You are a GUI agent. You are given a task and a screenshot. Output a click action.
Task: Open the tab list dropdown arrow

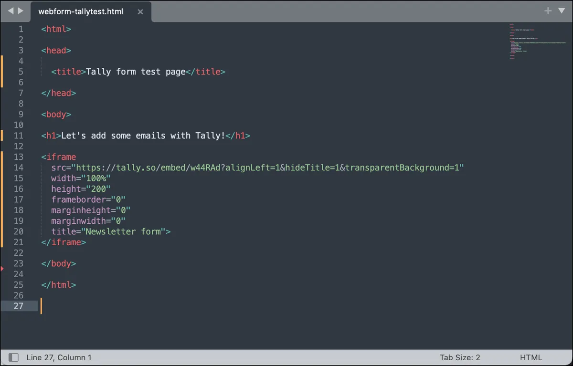tap(561, 10)
